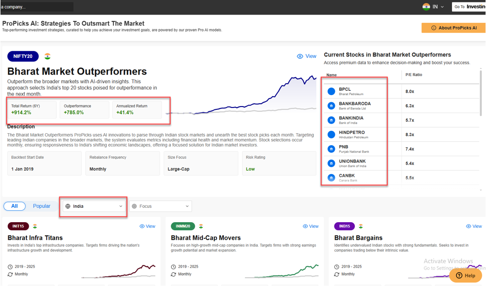
Task: Click the India flag next to NIFTY20
Action: 47,56
